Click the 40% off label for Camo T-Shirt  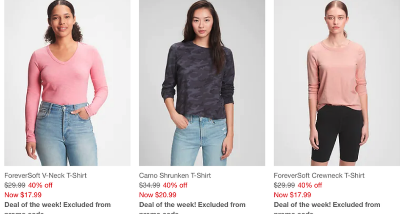175,185
